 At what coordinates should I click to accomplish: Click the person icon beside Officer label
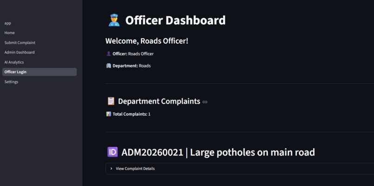[109, 54]
